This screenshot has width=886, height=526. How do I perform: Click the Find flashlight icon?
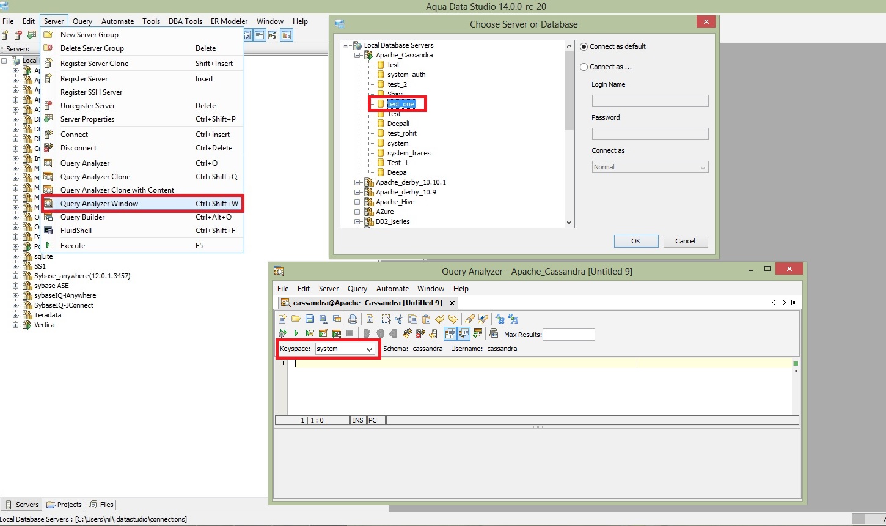point(469,319)
